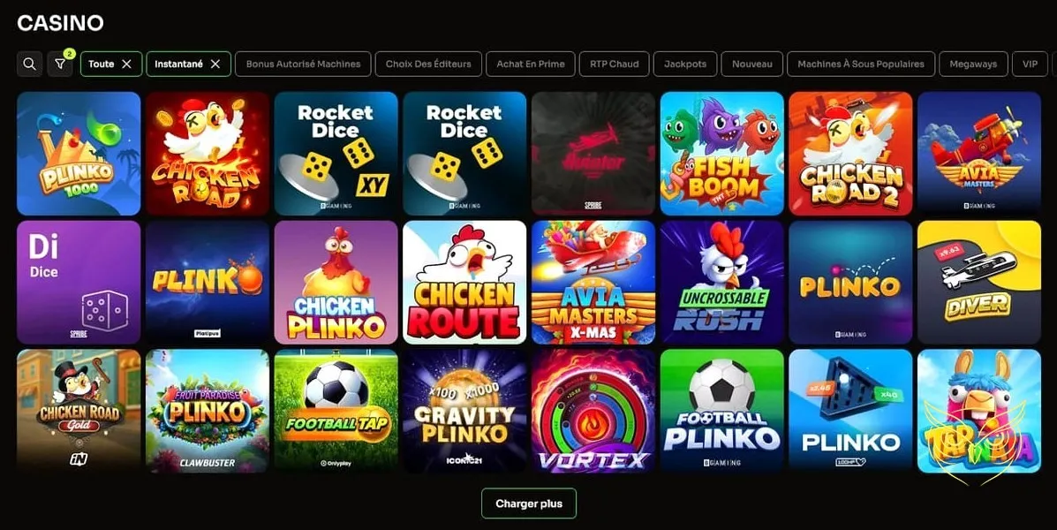Viewport: 1057px width, 530px height.
Task: Launch the Aviator game tile
Action: pos(593,154)
